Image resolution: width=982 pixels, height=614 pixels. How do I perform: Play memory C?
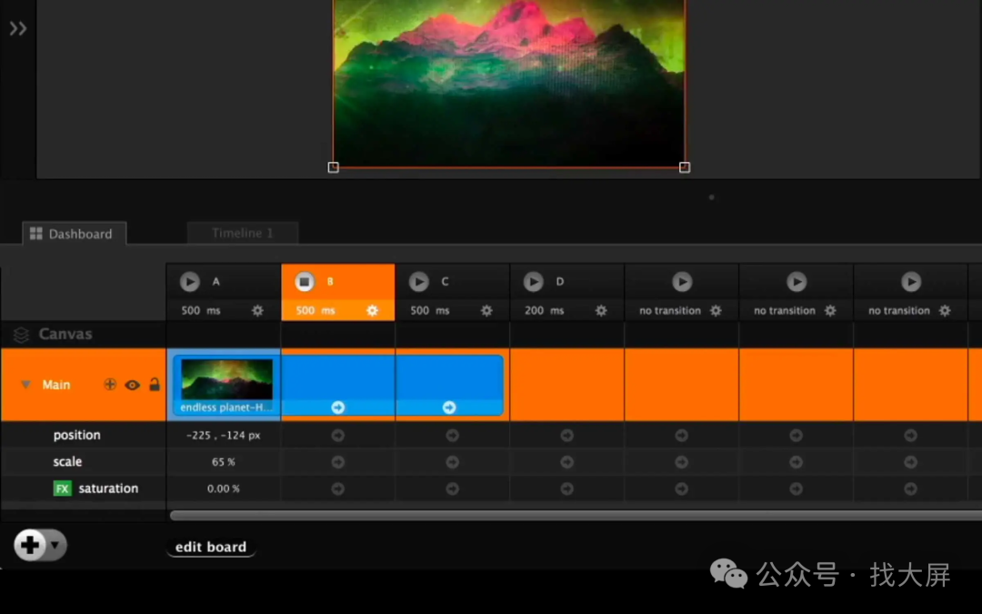click(x=418, y=282)
